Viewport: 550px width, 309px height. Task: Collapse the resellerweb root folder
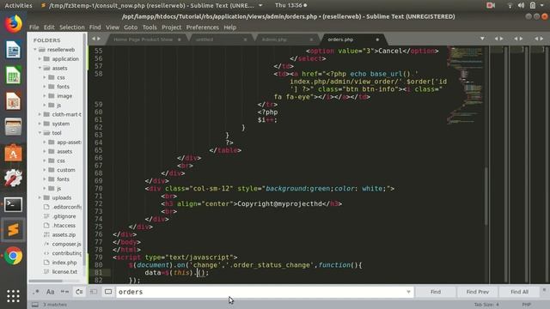(35, 50)
